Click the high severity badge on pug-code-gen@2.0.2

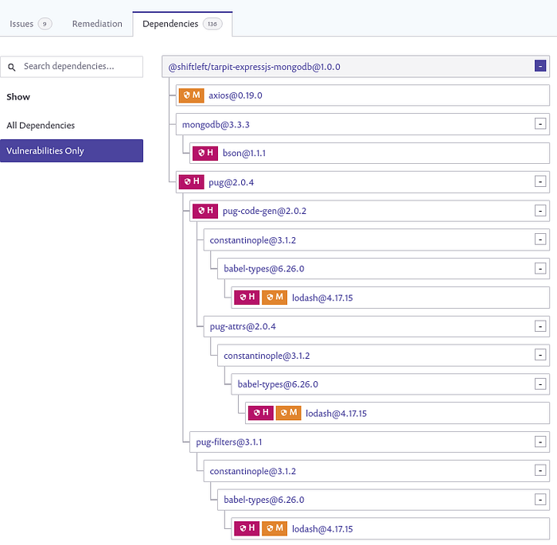[x=205, y=211]
